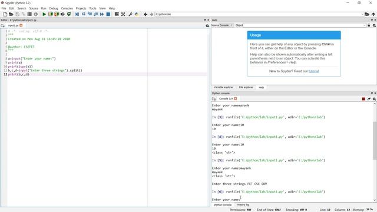The height and width of the screenshot is (212, 377).
Task: Open the Run menu
Action: pos(44,8)
